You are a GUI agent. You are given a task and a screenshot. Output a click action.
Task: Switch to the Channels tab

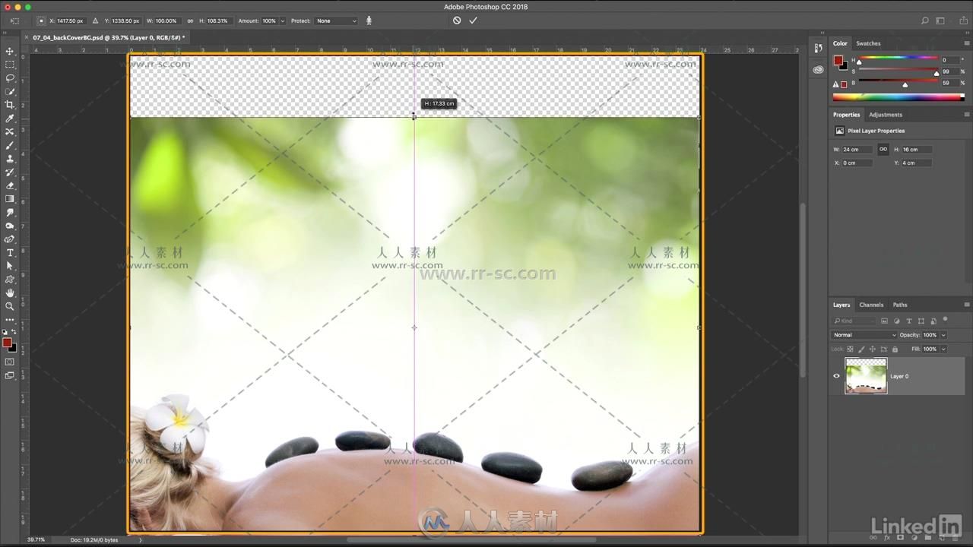(x=871, y=305)
